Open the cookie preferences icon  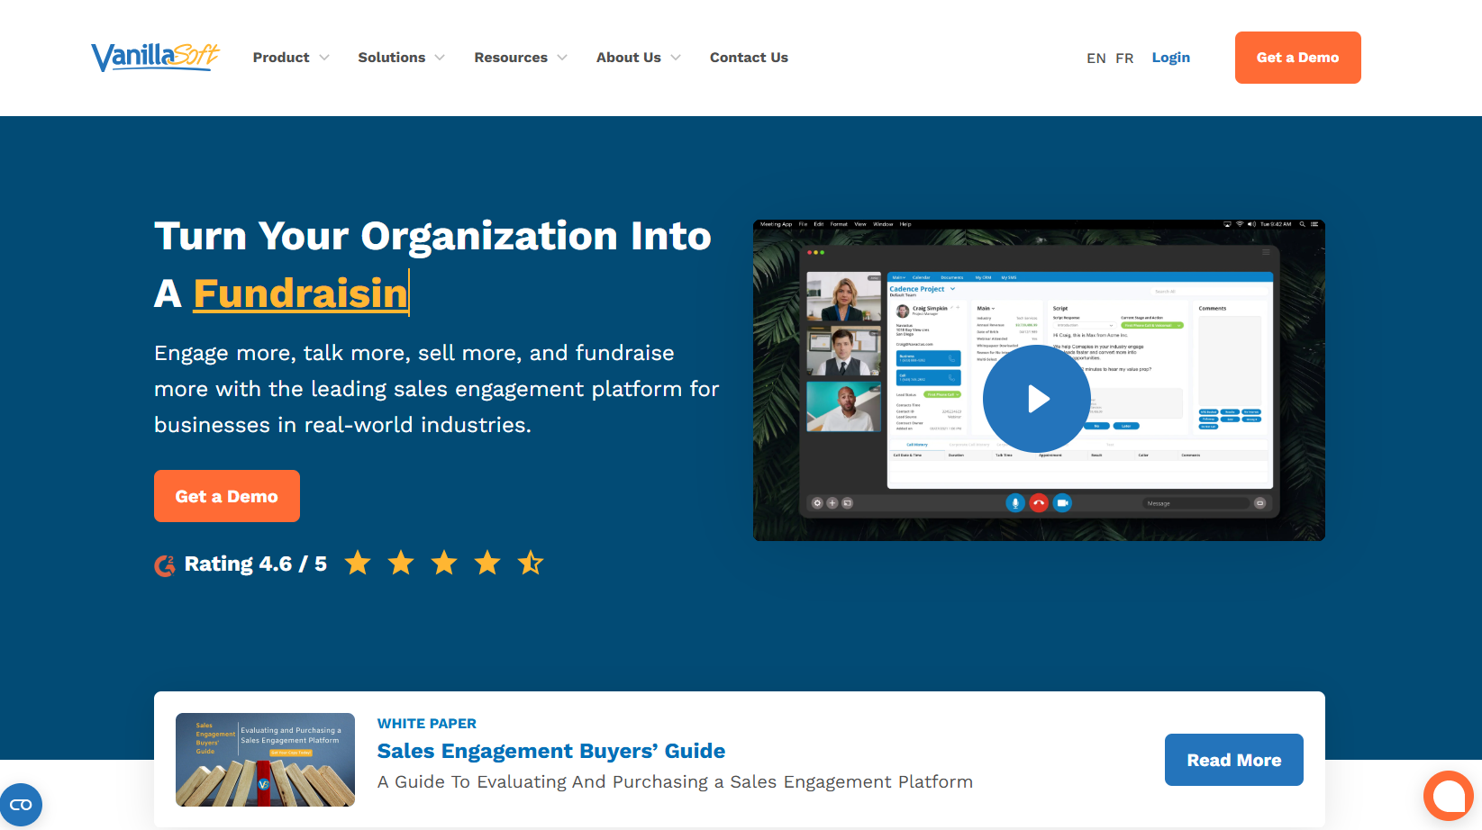pos(21,805)
